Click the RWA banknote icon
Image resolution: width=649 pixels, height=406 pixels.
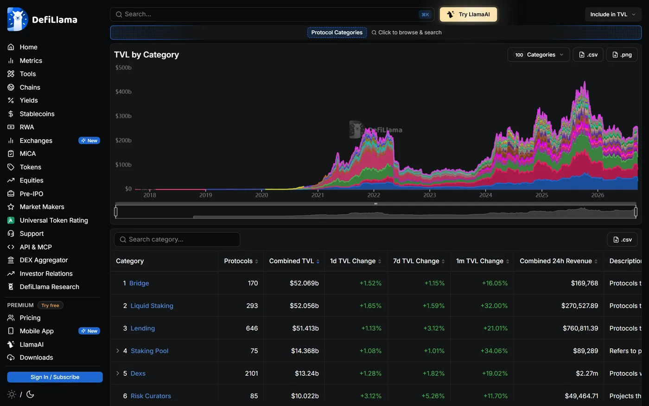coord(11,127)
